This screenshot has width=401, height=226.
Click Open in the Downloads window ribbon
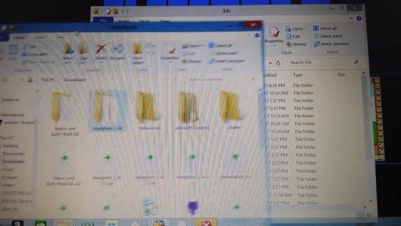tap(192, 46)
